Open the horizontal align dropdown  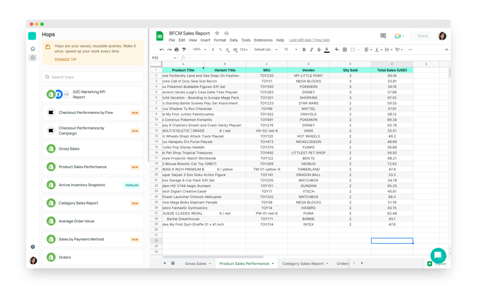tap(368, 50)
